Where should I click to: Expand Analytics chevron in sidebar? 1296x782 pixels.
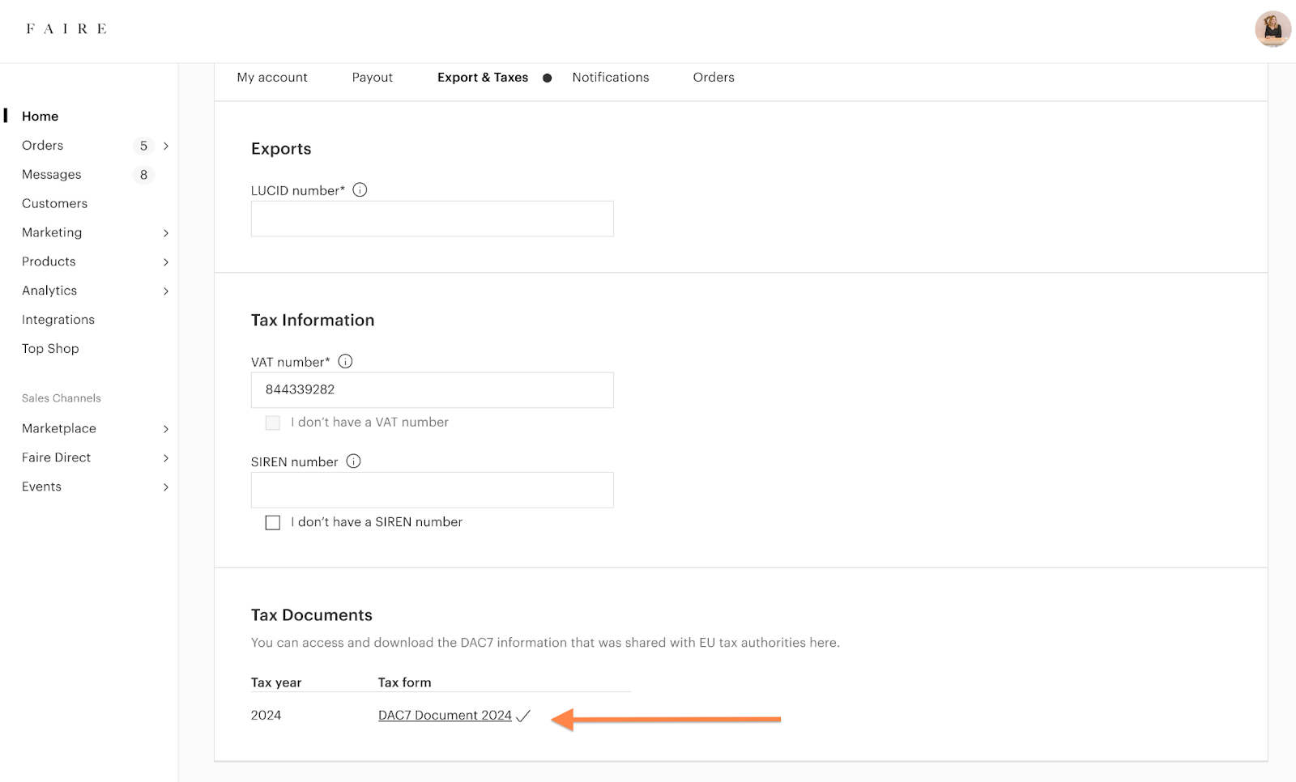[x=166, y=291]
